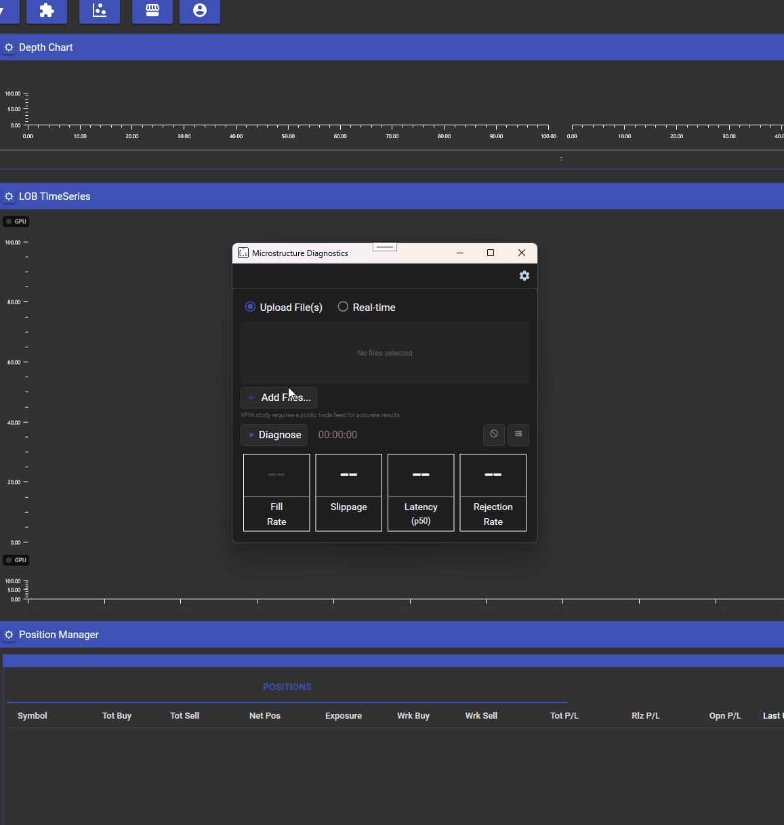Select the Real-time radio option

coord(367,307)
